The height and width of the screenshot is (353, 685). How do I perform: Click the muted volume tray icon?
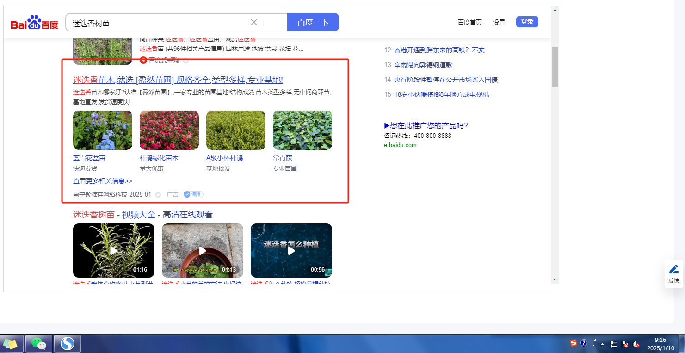[636, 344]
